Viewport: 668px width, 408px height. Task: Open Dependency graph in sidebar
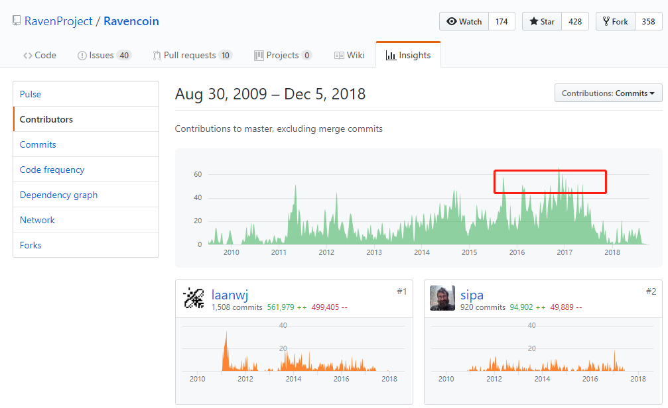point(86,195)
